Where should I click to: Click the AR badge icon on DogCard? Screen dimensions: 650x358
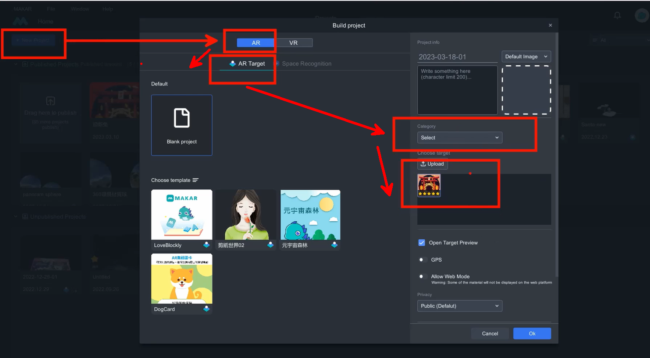(206, 309)
